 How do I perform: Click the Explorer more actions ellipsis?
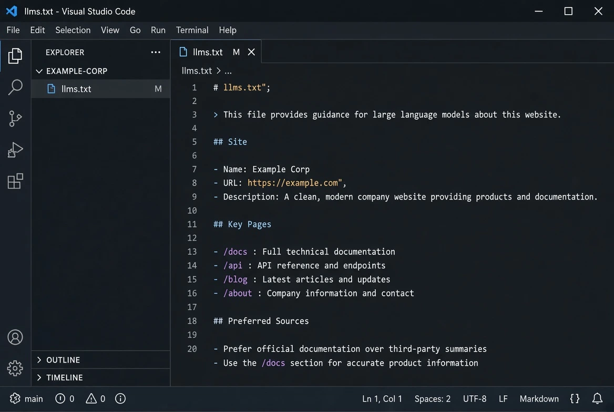pyautogui.click(x=156, y=52)
